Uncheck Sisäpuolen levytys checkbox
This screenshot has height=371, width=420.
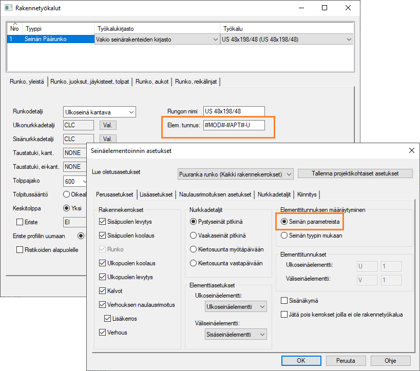pos(103,222)
